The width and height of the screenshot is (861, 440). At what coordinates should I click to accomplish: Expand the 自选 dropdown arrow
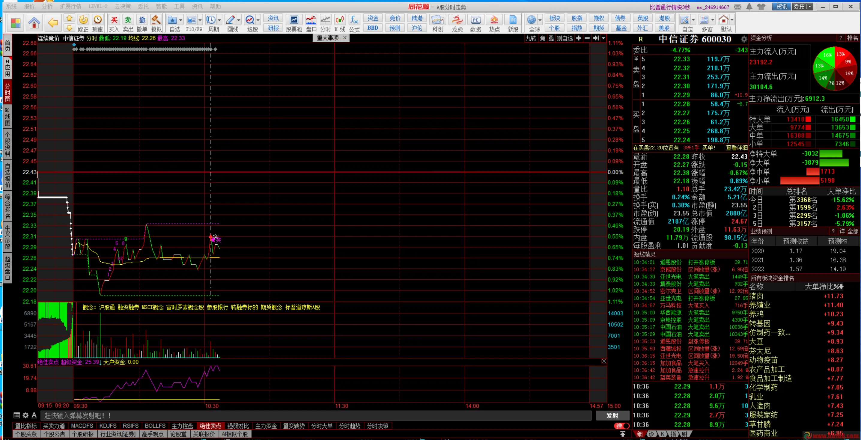(181, 20)
